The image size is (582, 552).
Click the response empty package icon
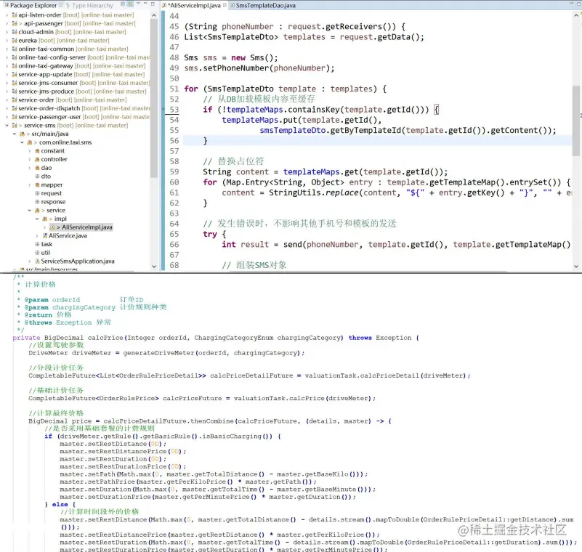[37, 202]
